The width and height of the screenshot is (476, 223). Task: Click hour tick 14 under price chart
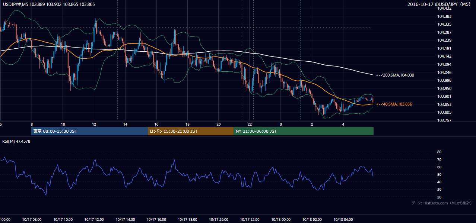(125, 124)
